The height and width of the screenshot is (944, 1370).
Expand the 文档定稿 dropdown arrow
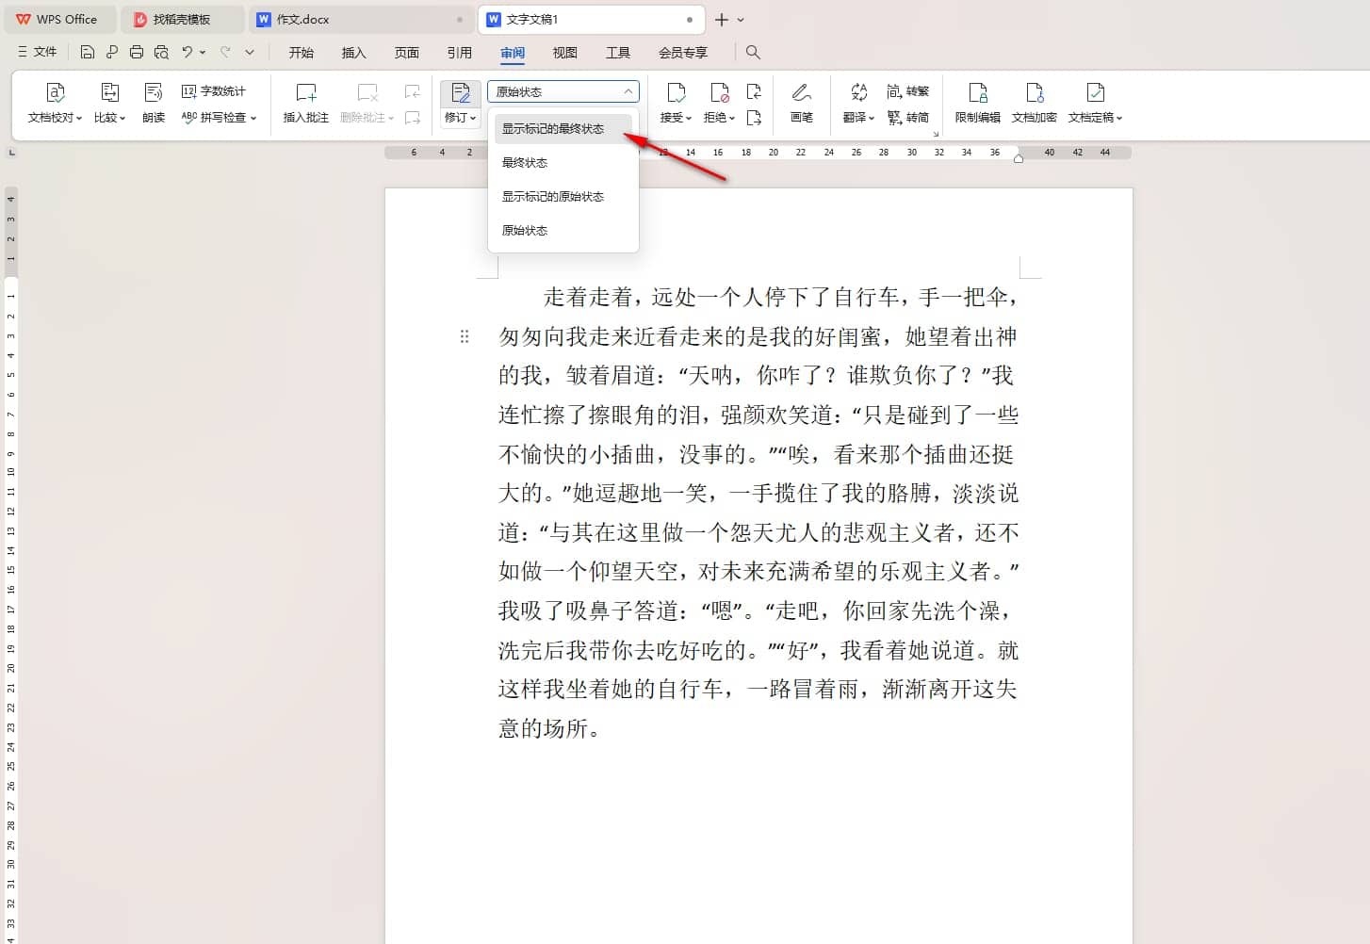[x=1119, y=119]
